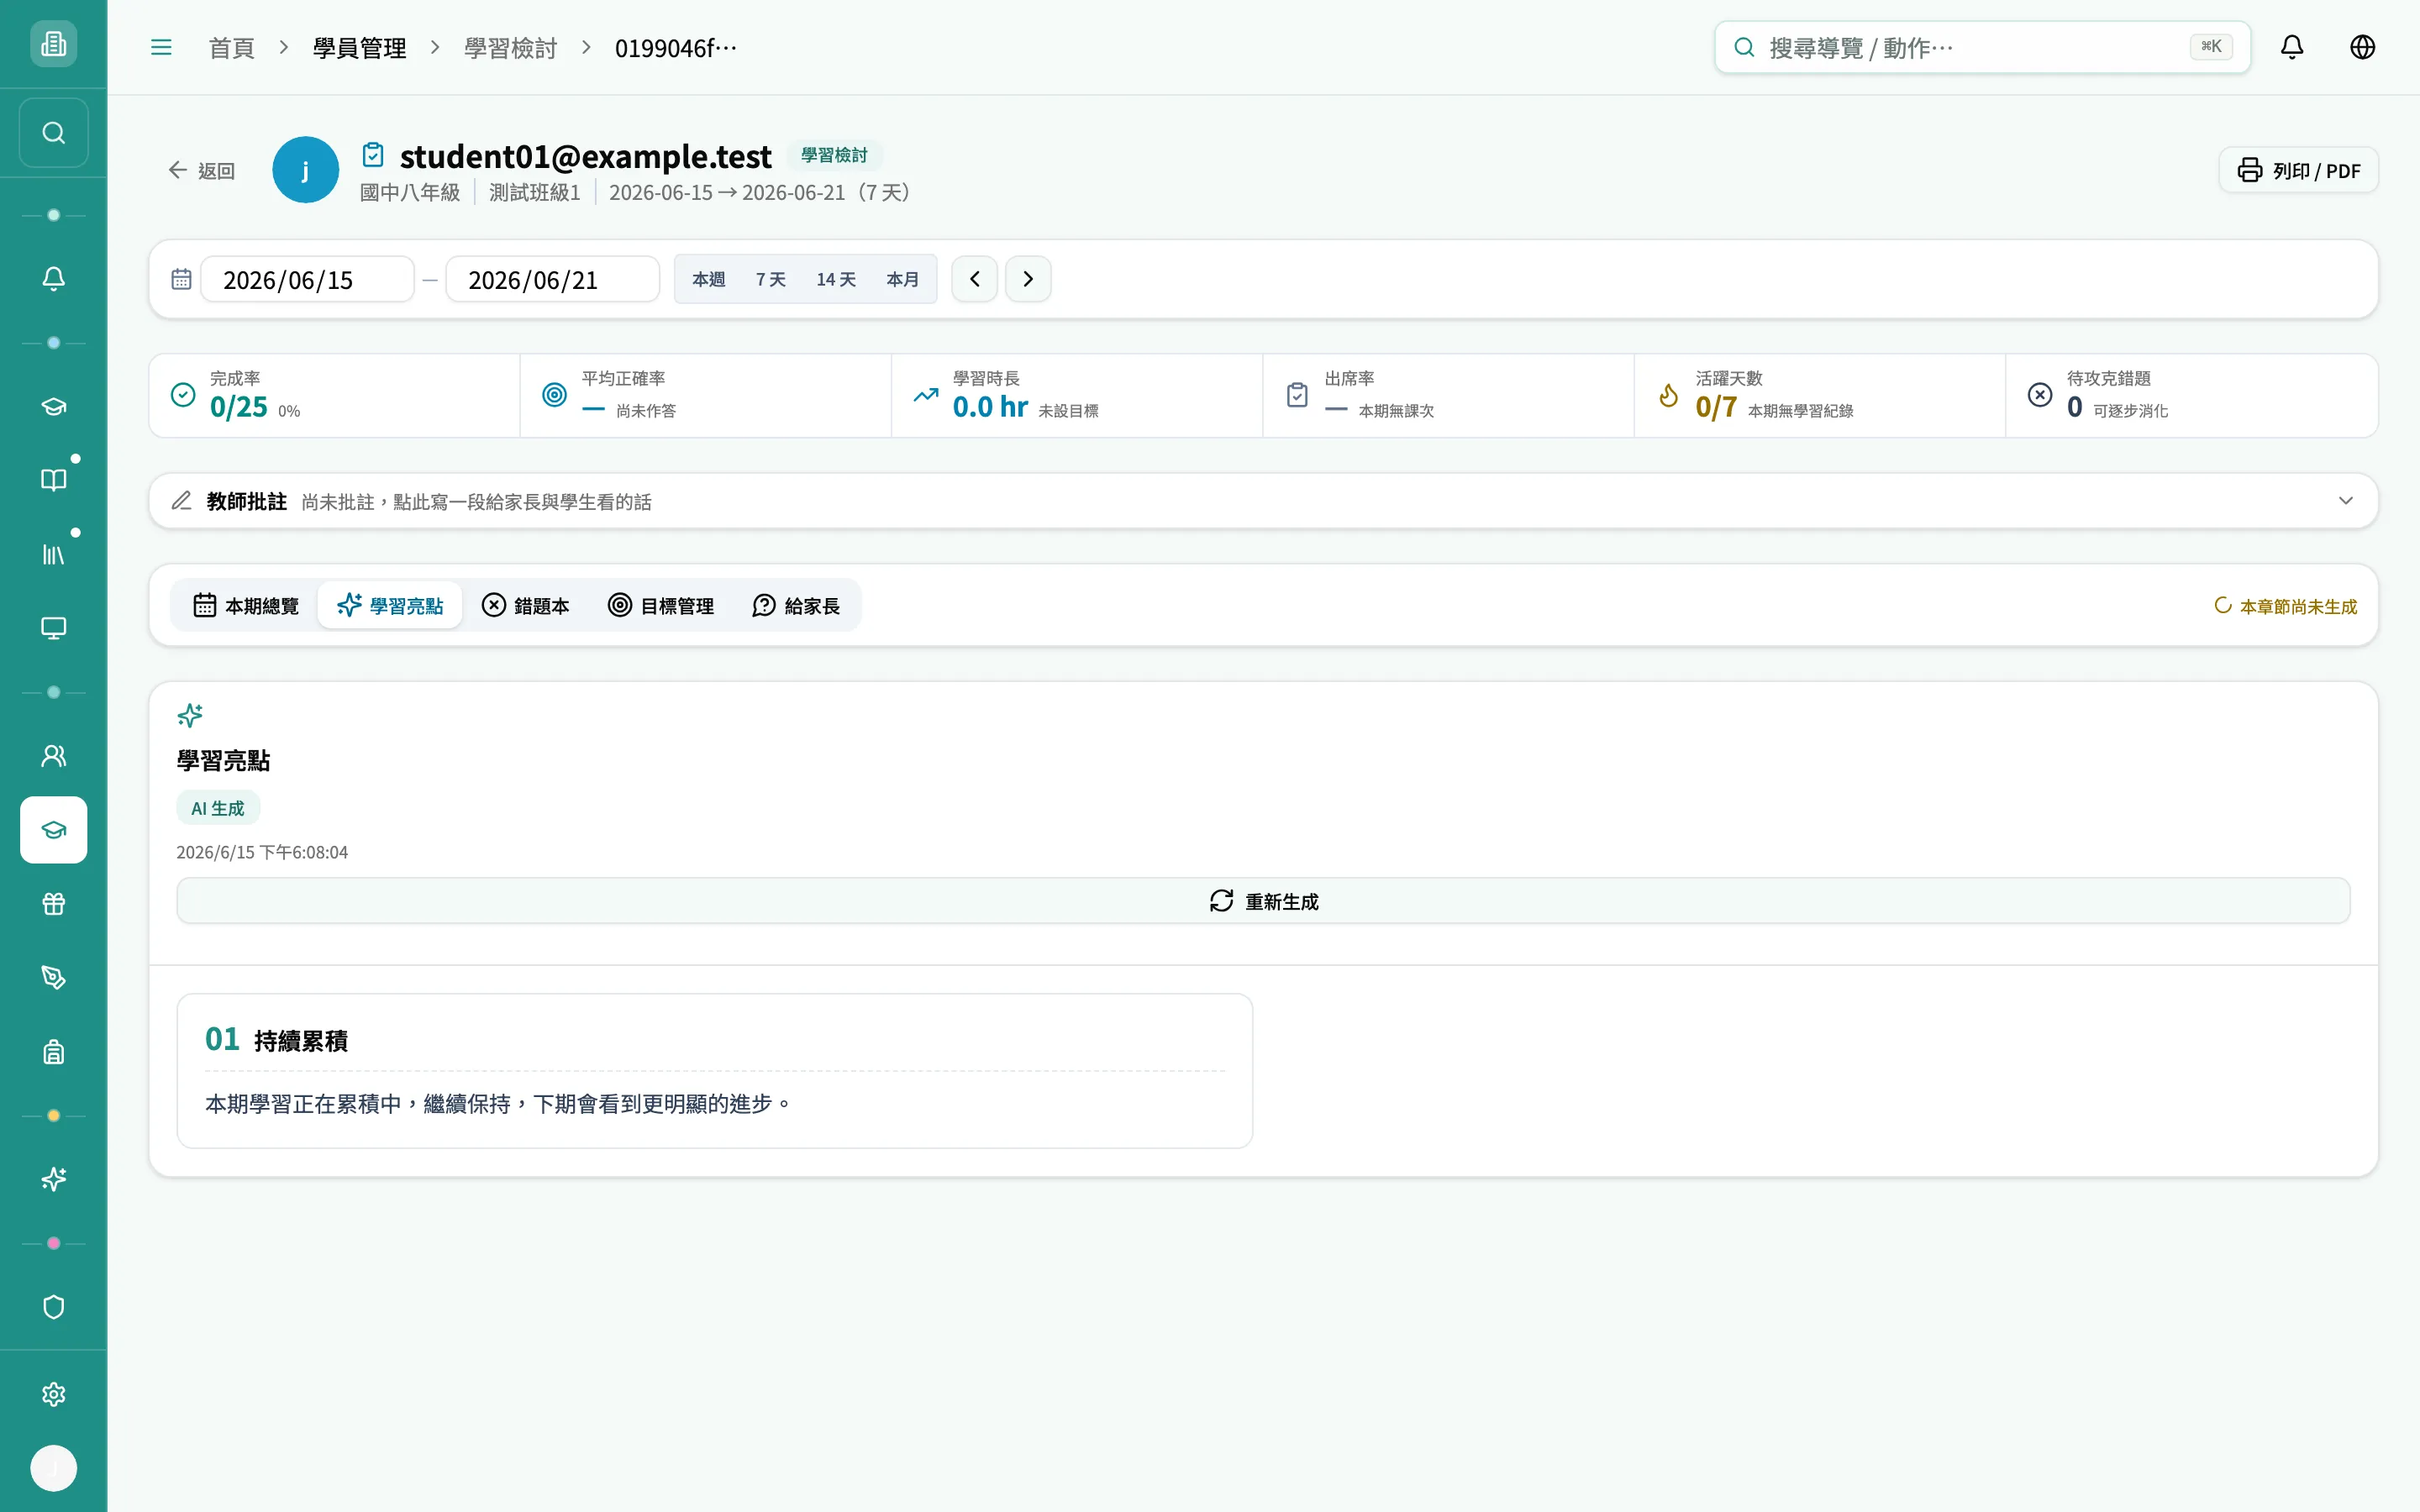The height and width of the screenshot is (1512, 2420).
Task: Click the 出席率 stat card
Action: (x=1449, y=395)
